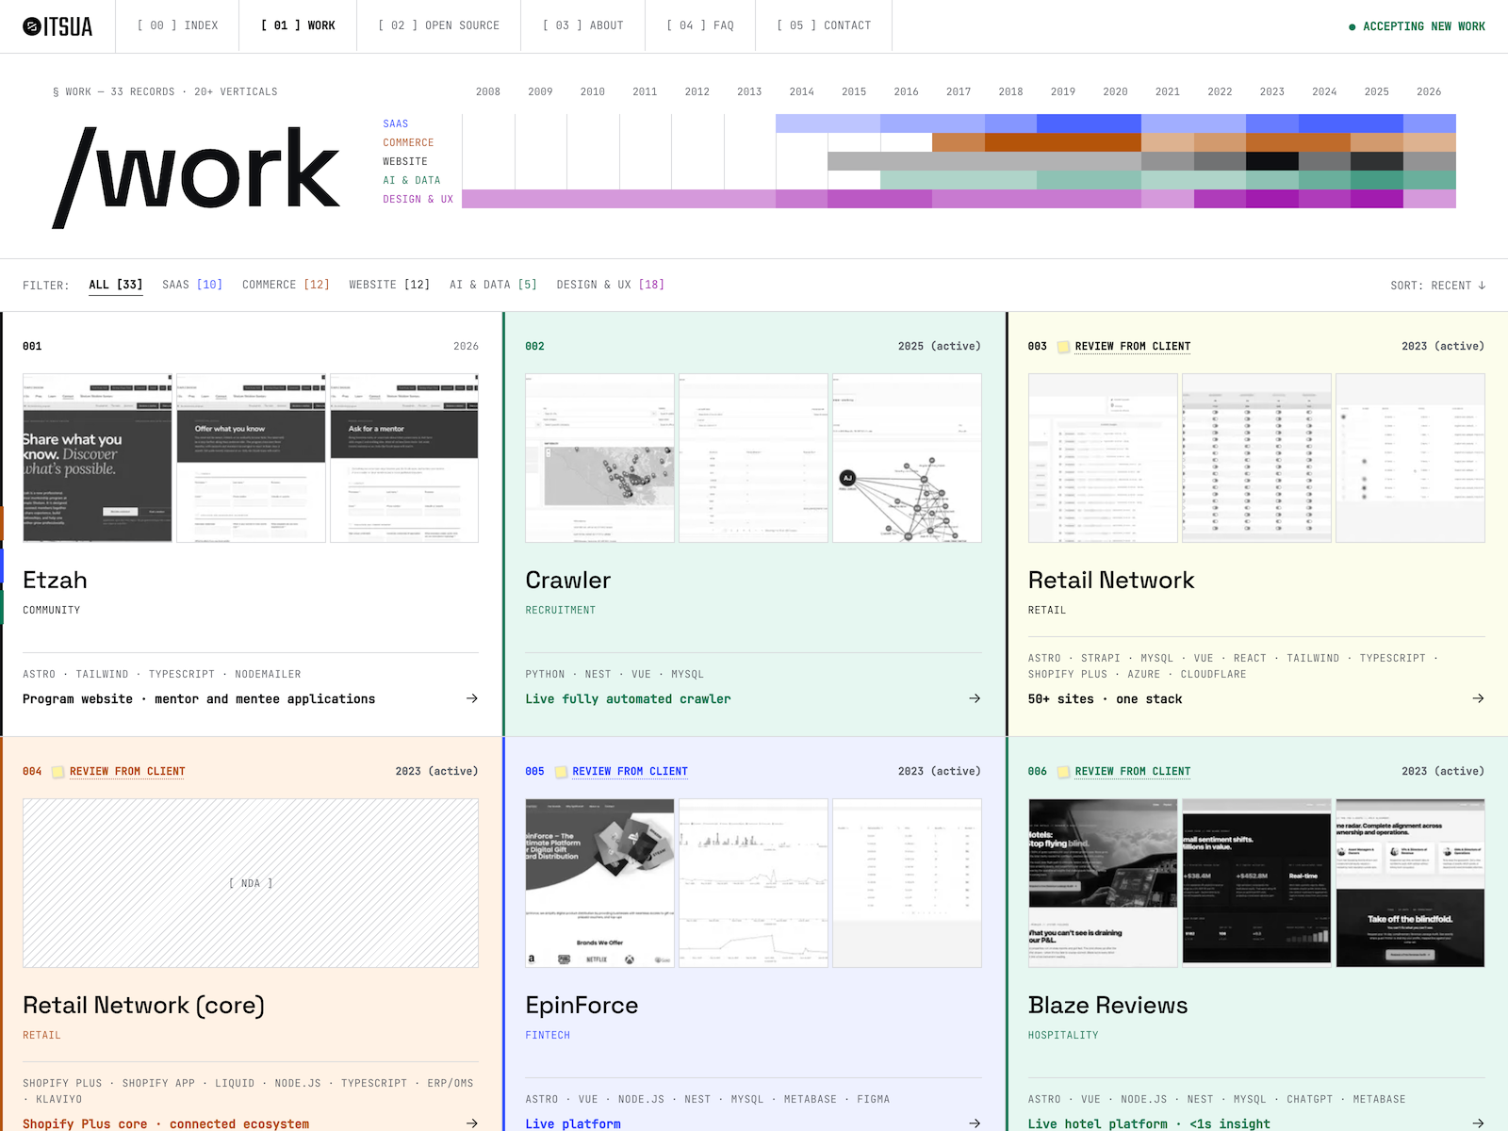
Task: Click the WEBSITE timeline bar at 2016
Action: pos(906,161)
